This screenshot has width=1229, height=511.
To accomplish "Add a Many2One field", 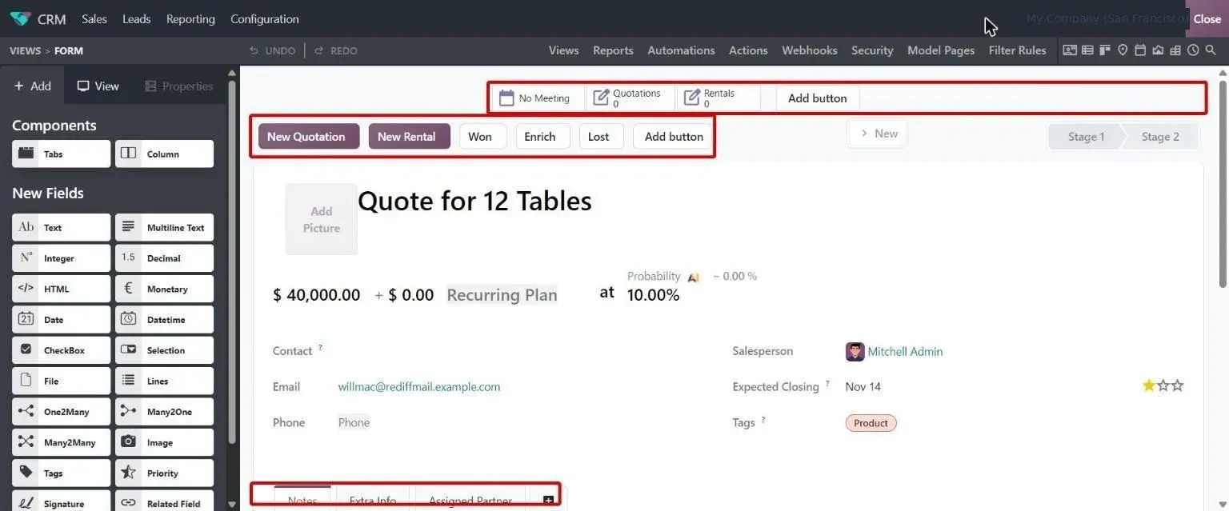I will tap(164, 412).
